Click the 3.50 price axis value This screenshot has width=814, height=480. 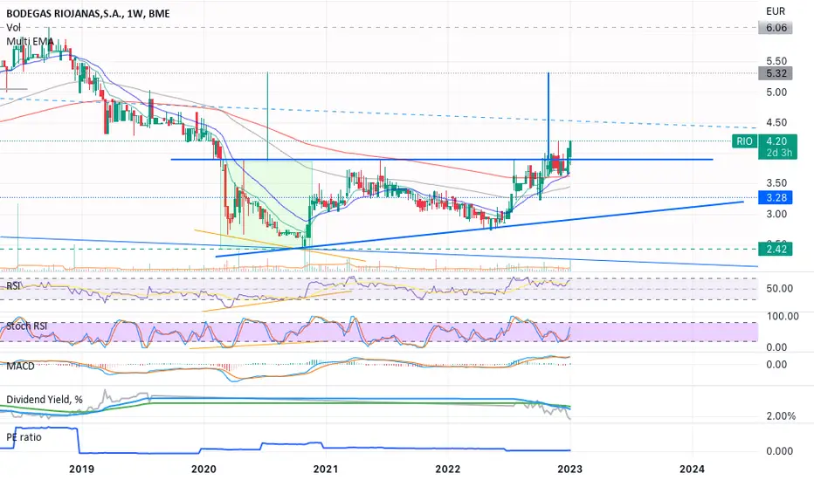point(776,182)
